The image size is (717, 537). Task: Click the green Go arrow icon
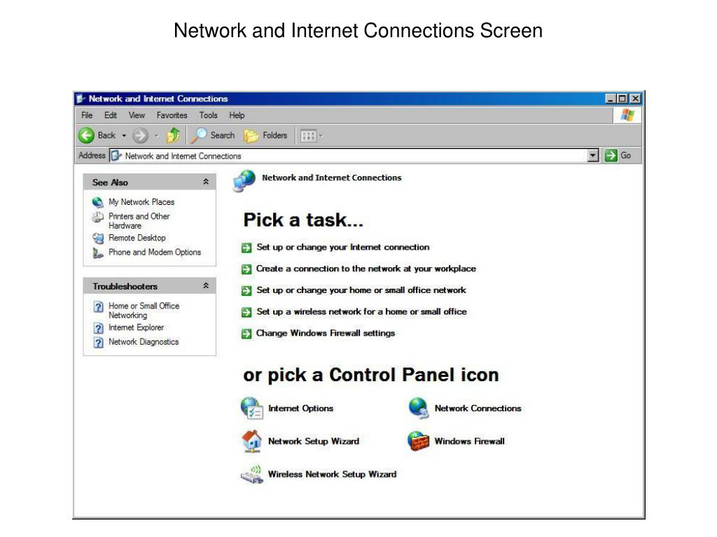[611, 155]
